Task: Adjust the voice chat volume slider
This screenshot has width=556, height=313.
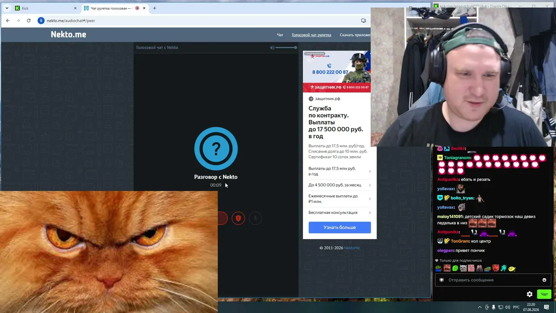Action: 286,47
